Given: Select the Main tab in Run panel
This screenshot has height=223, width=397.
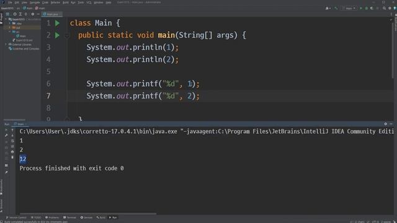Looking at the screenshot, I should coord(20,124).
